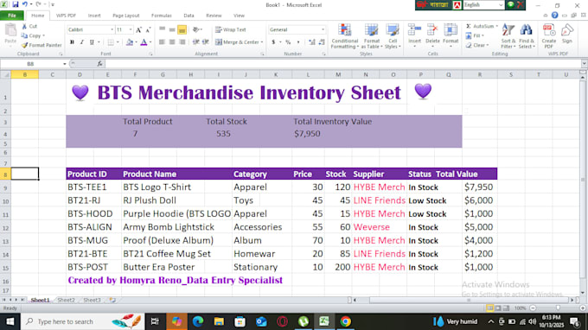588x330 pixels.
Task: Click the Center horizontal alignment icon
Action: point(172,42)
